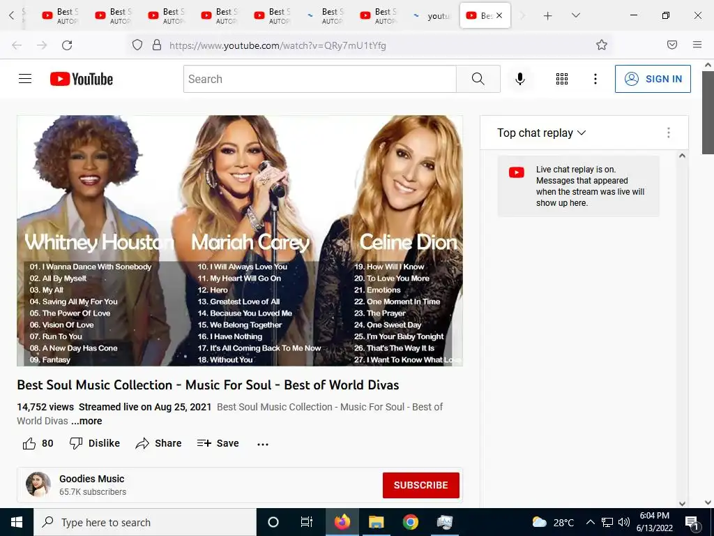Viewport: 714px width, 536px height.
Task: Open Firefox from the taskbar
Action: 342,522
